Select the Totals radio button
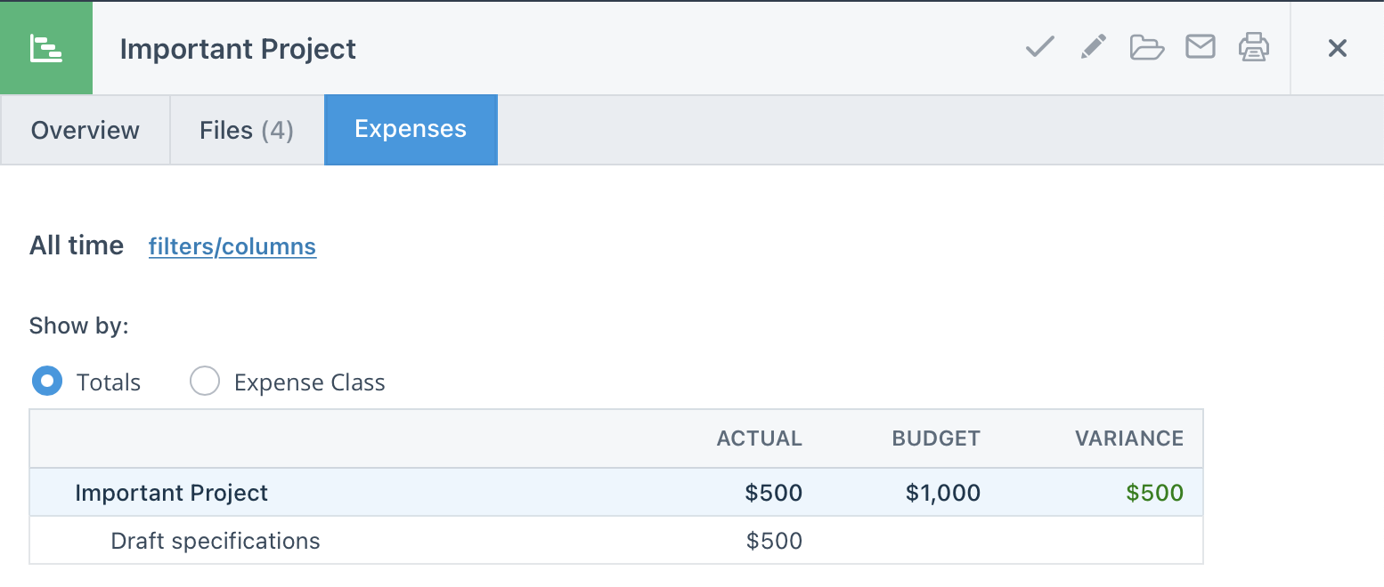The height and width of the screenshot is (587, 1384). click(x=48, y=381)
